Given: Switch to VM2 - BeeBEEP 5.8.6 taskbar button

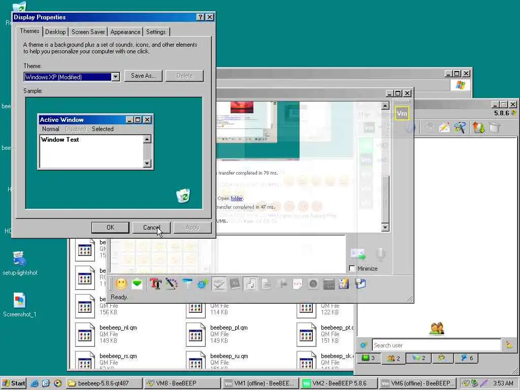Looking at the screenshot, I should pyautogui.click(x=339, y=383).
